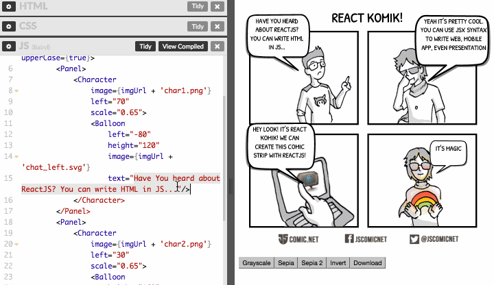This screenshot has height=285, width=494.
Task: Click the React logo on tablet
Action: point(308,179)
